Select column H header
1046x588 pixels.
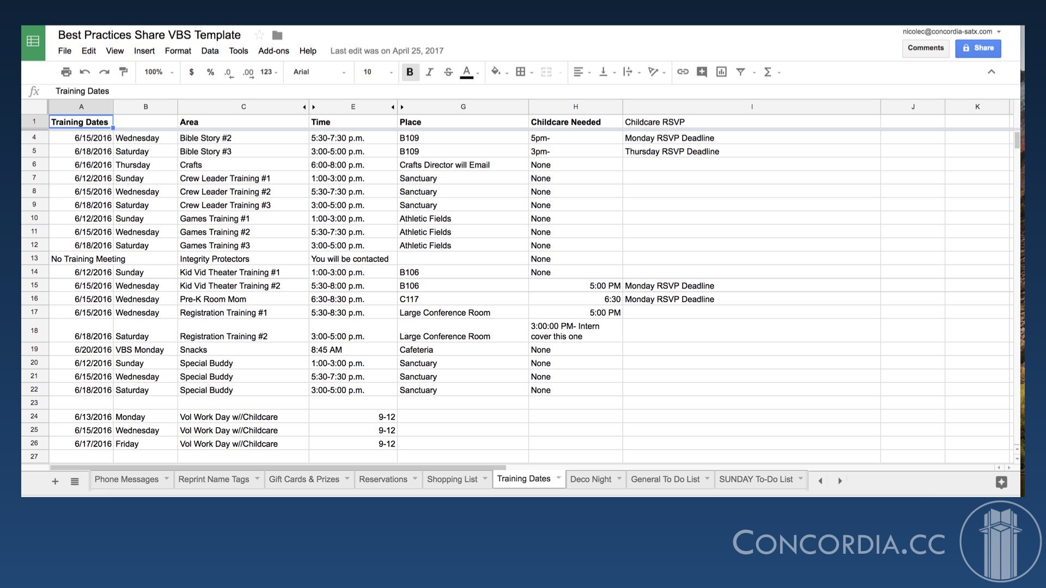575,107
